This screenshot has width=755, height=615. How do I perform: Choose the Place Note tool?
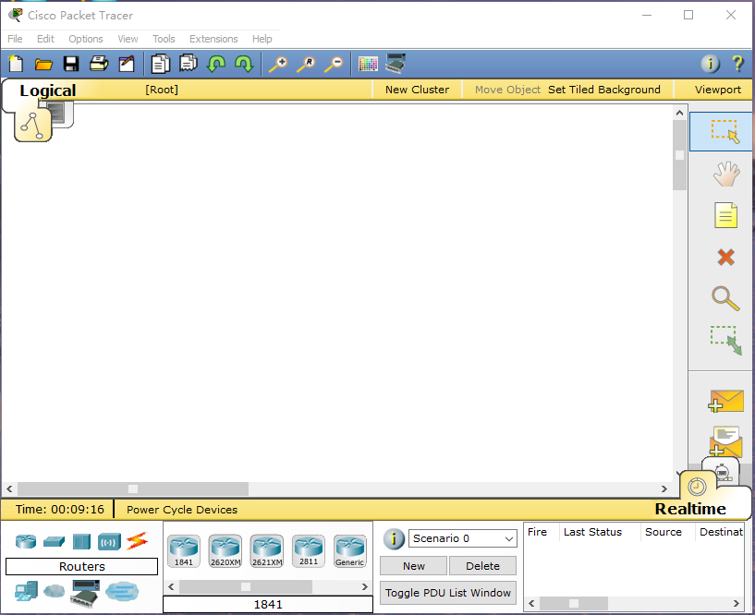(726, 215)
